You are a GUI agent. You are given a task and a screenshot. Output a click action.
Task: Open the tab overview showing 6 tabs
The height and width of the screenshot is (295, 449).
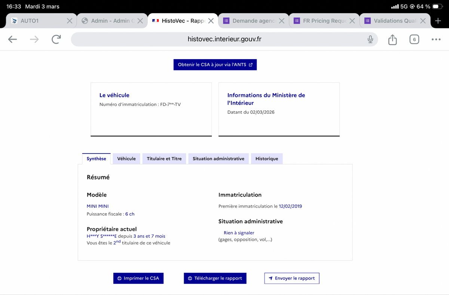[414, 39]
